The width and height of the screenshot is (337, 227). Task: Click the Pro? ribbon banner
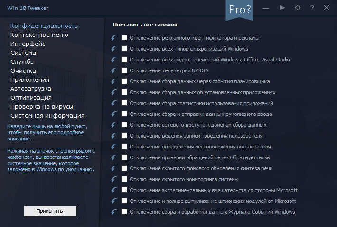[x=239, y=10]
